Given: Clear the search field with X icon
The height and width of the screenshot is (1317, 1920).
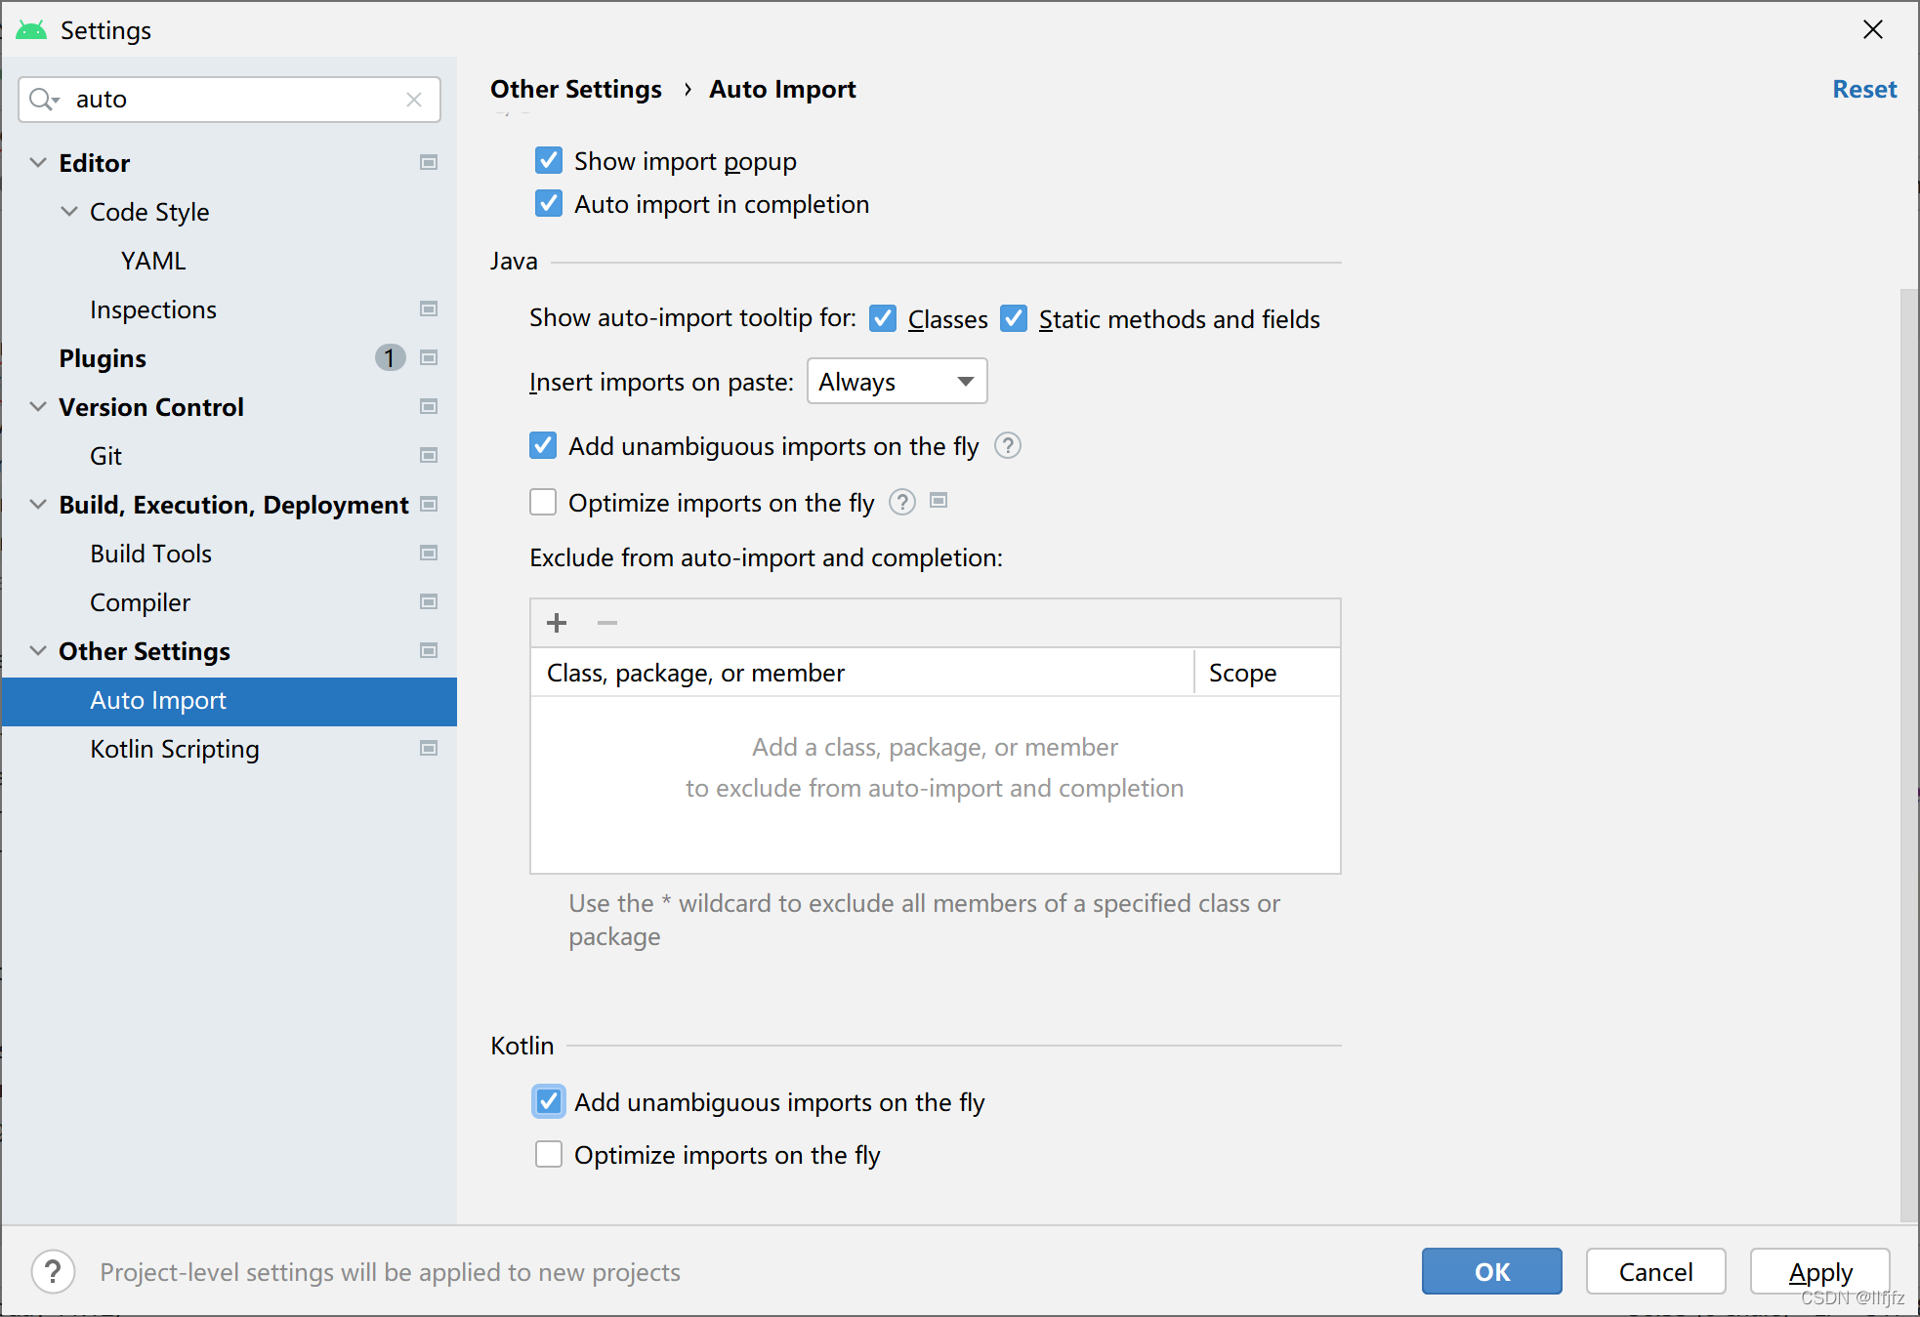Looking at the screenshot, I should [x=414, y=100].
